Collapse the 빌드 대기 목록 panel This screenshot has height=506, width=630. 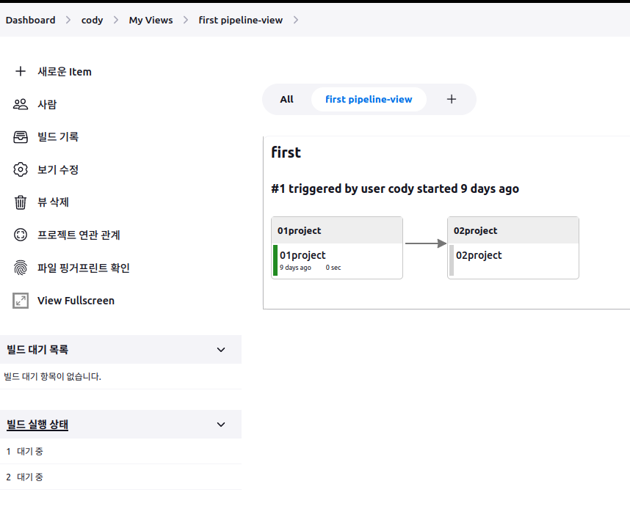221,350
